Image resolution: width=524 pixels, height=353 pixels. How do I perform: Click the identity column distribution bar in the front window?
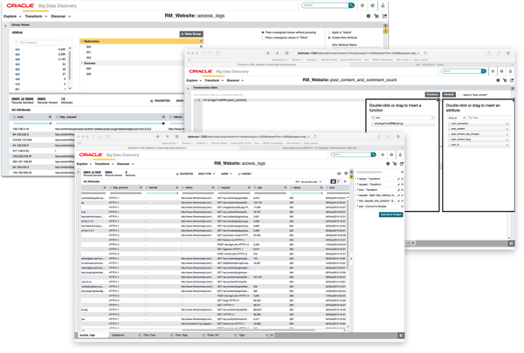click(162, 193)
